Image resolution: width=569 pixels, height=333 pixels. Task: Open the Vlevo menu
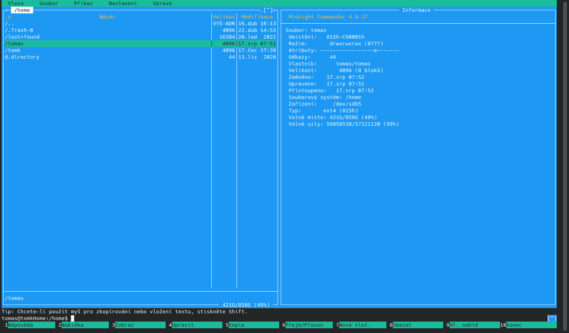tap(16, 3)
